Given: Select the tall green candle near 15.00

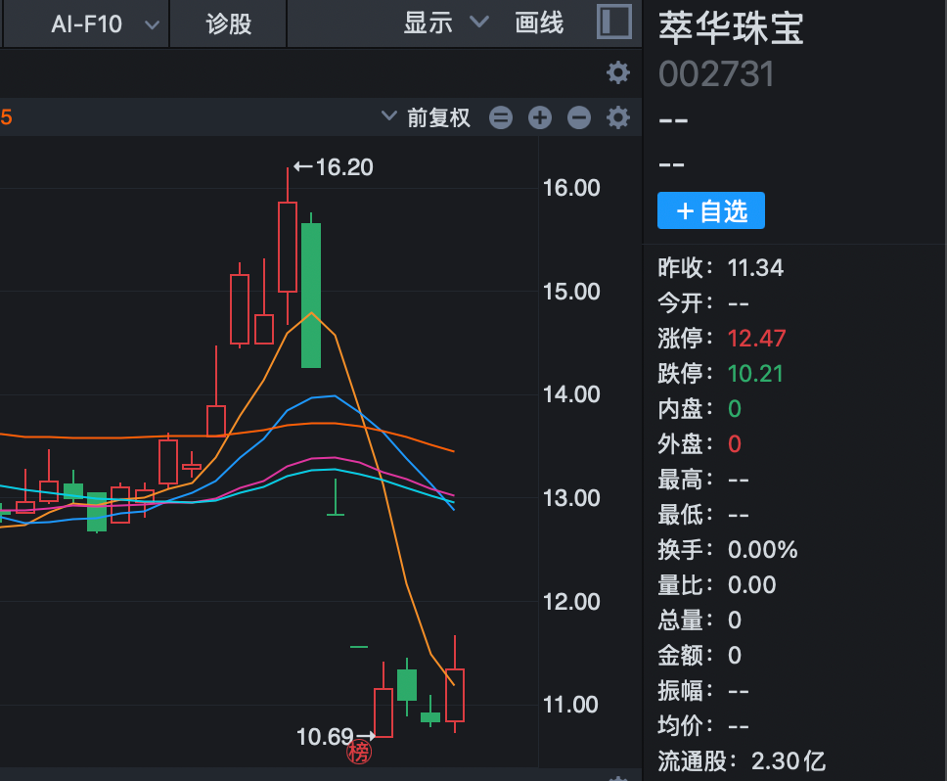Looking at the screenshot, I should tap(311, 294).
